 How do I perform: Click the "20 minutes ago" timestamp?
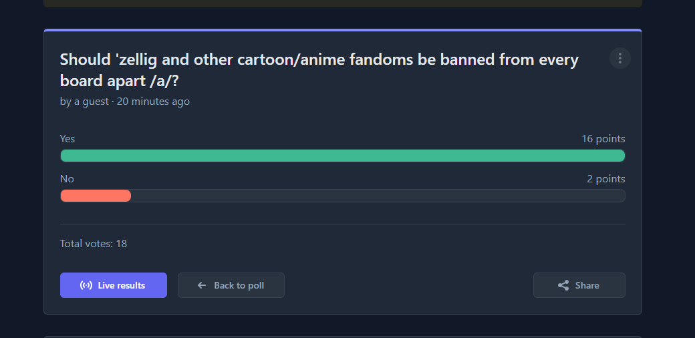click(x=153, y=102)
